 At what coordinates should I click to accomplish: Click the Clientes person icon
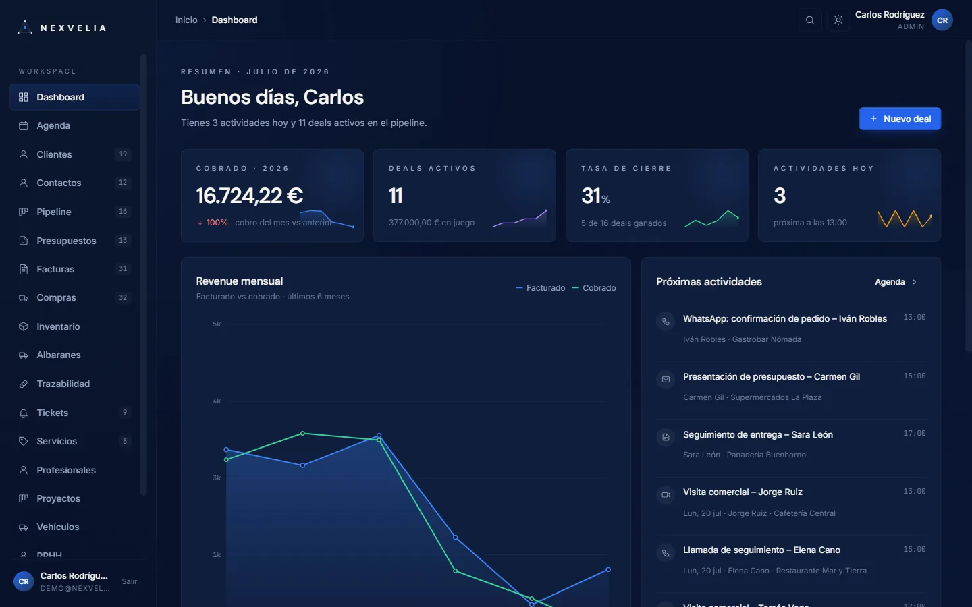coord(24,154)
